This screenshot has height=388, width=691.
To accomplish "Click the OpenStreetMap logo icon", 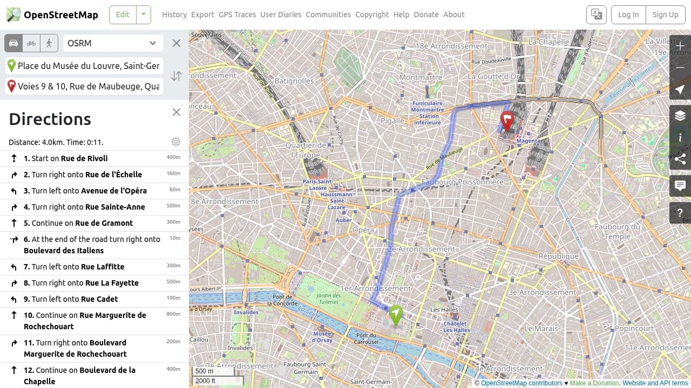I will click(x=13, y=15).
